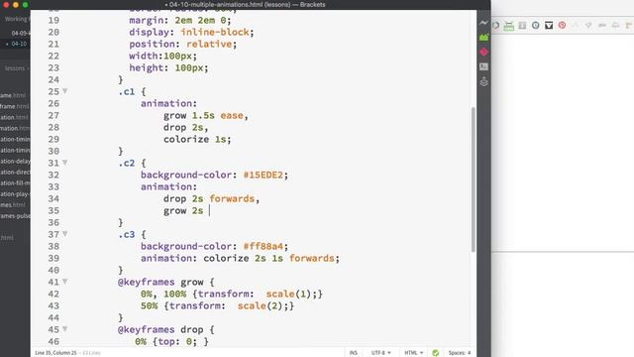Open the animation-fill-mode file in sidebar
The height and width of the screenshot is (357, 634).
(15, 182)
